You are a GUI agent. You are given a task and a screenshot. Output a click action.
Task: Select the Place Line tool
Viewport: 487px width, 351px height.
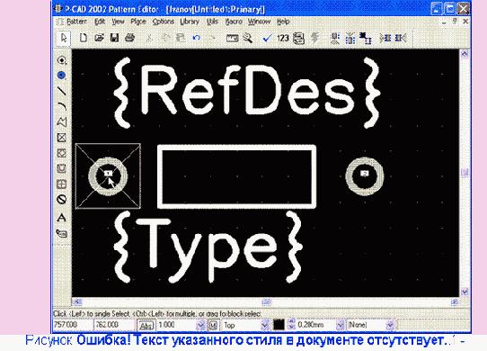pyautogui.click(x=62, y=91)
